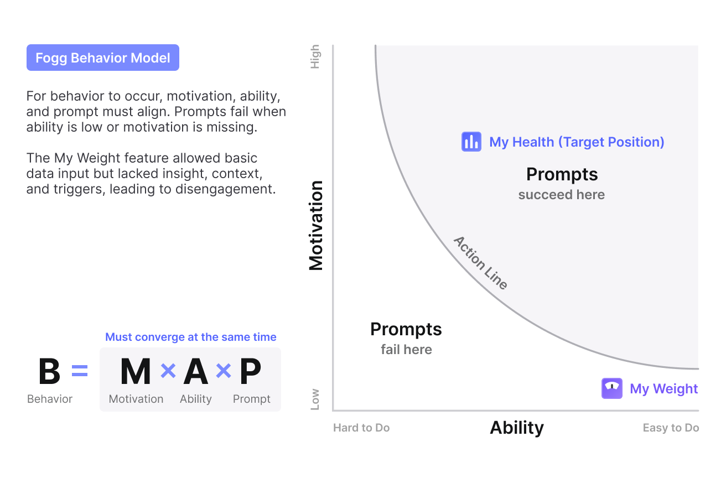Viewport: 726px width, 478px height.
Task: Select the My Weight text label
Action: click(x=664, y=389)
